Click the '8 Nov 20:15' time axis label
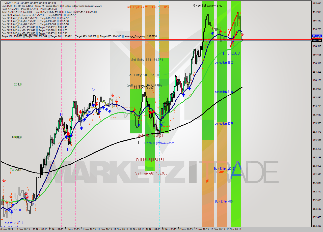This screenshot has width=323, height=232. [x=23, y=229]
